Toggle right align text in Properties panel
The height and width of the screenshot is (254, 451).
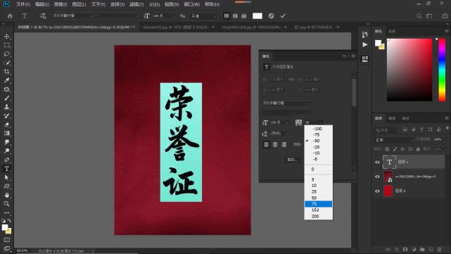pos(284,144)
